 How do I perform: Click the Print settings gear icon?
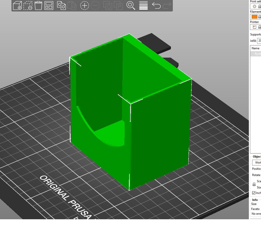[254, 6]
